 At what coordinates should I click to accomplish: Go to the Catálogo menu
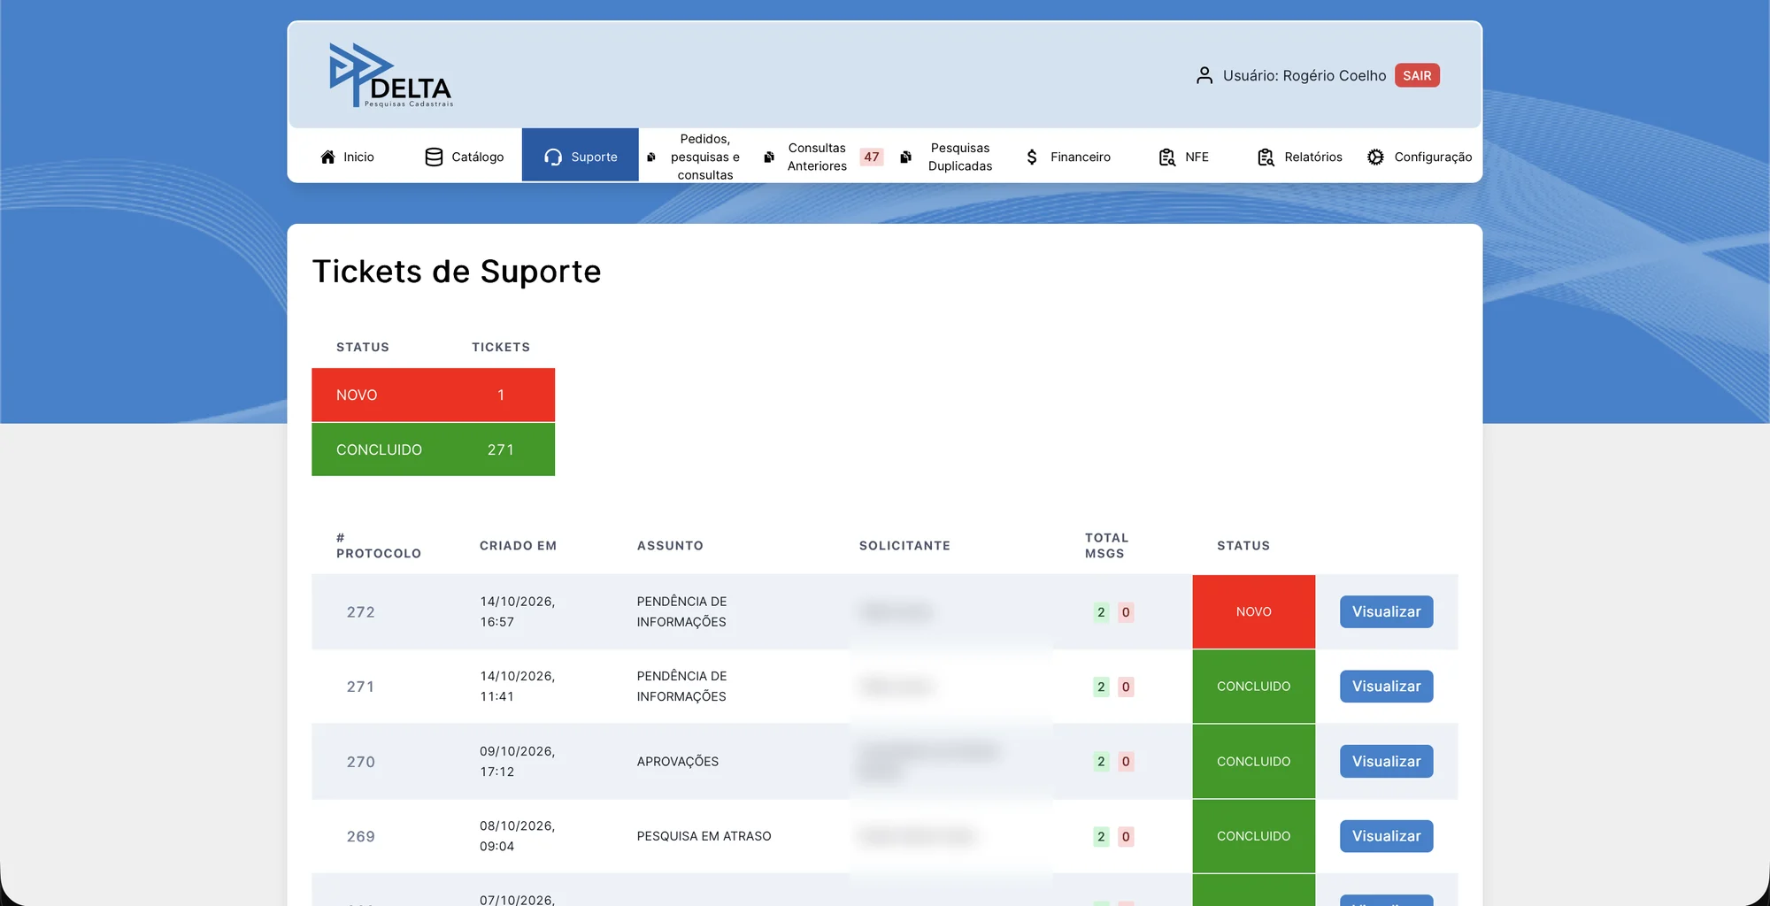click(465, 157)
